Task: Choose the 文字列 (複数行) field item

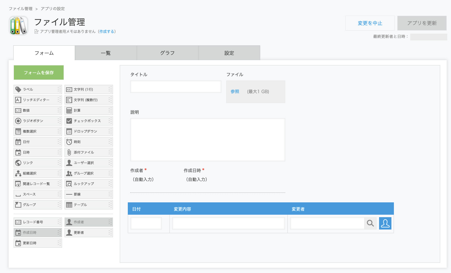Action: tap(89, 100)
